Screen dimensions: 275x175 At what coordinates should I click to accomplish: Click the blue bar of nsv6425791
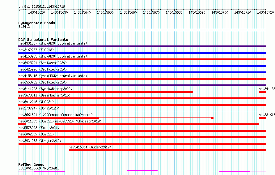pyautogui.click(x=142, y=66)
